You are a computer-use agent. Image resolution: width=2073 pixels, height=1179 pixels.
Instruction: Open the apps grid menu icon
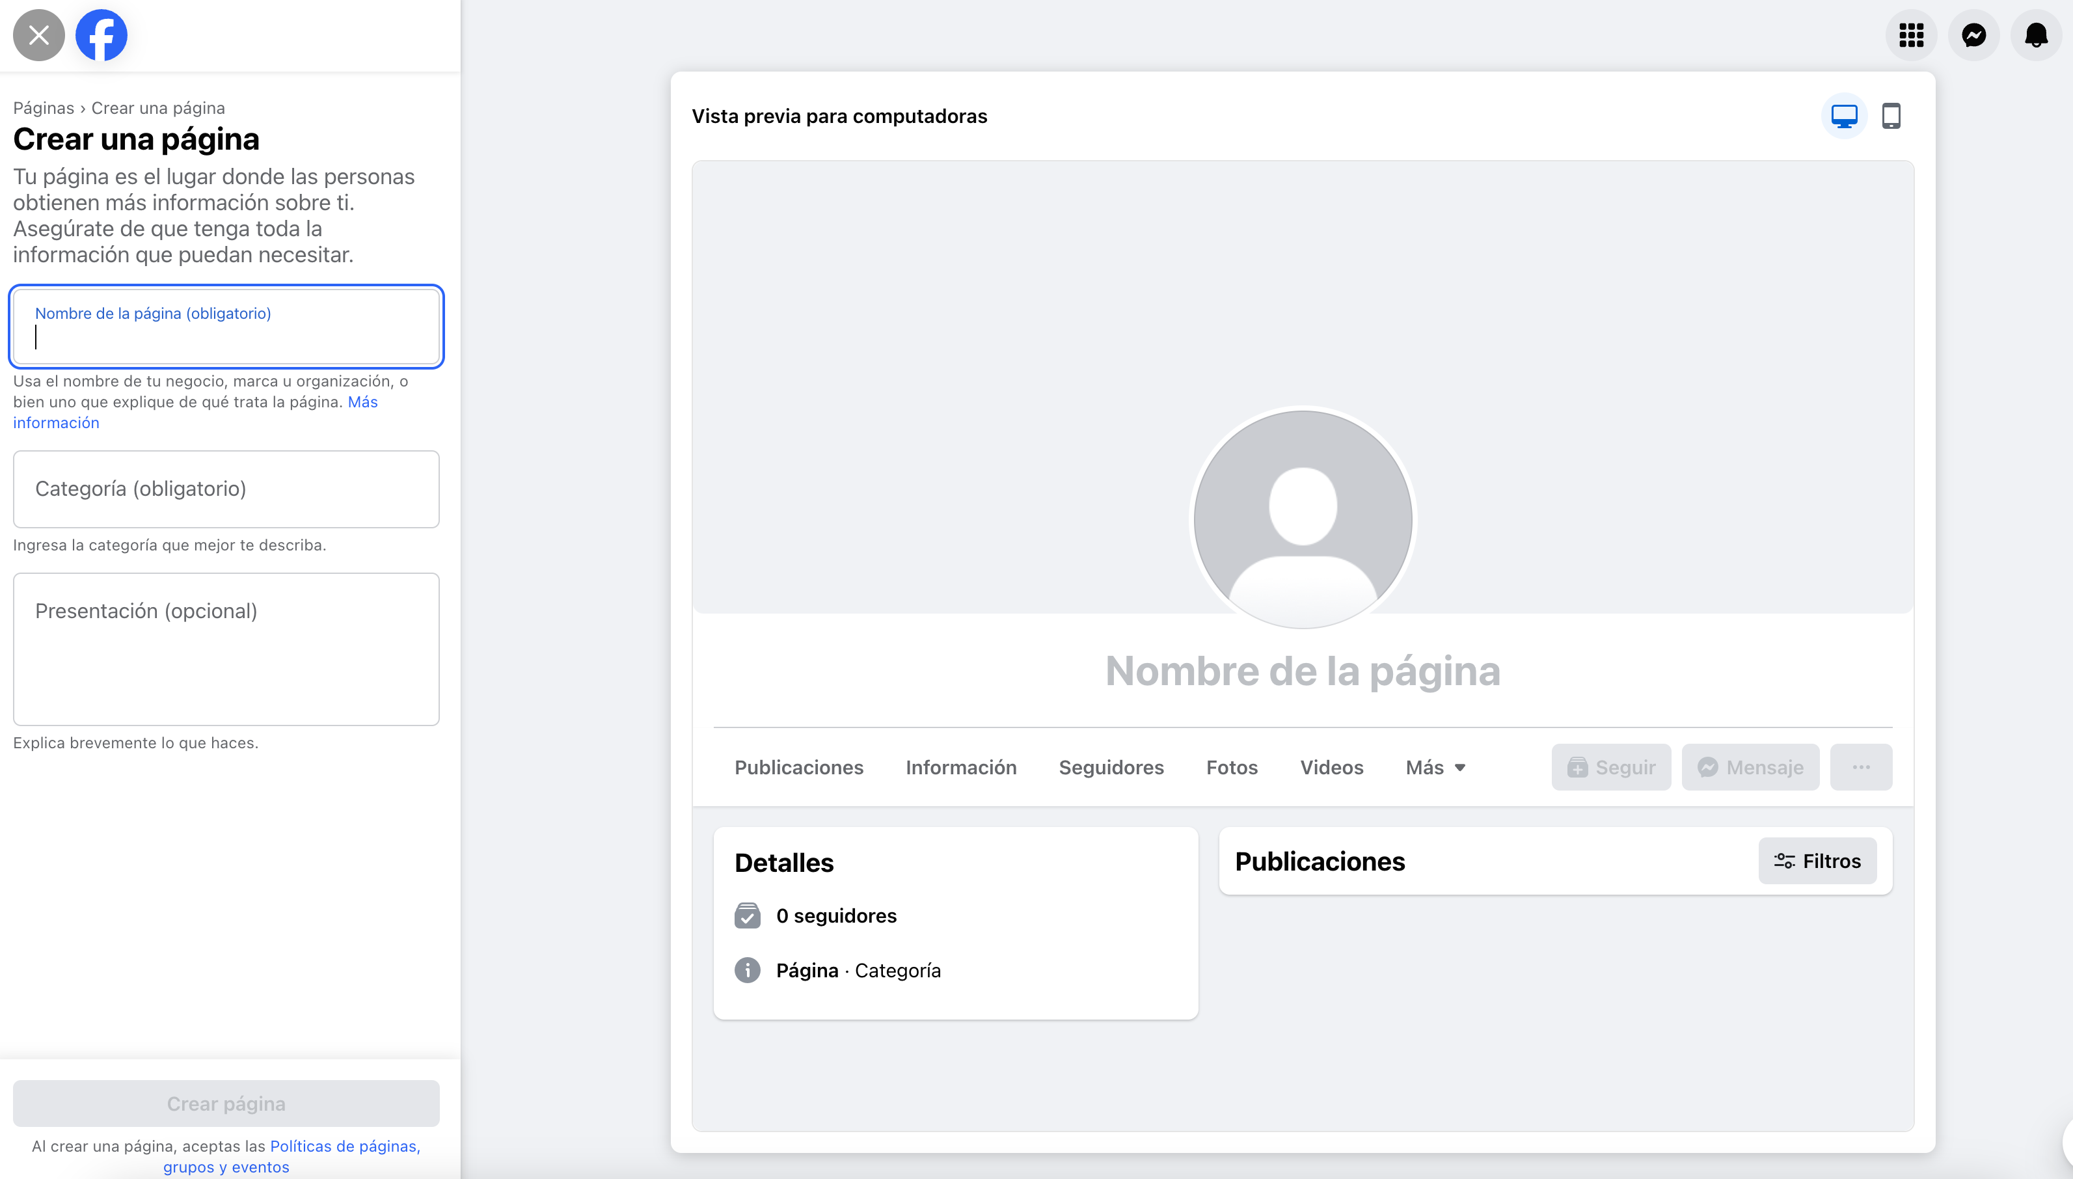click(1911, 36)
